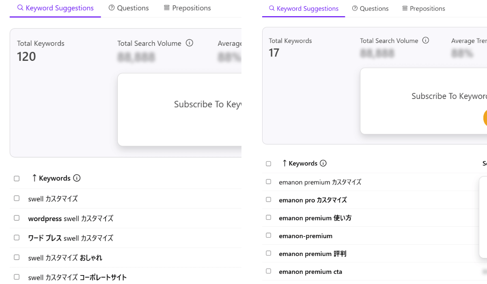Check the box beside emanon premium カスタマイズ

click(268, 181)
